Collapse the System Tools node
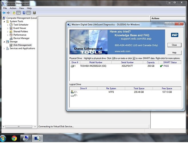188x143 pixels. coord(4,21)
